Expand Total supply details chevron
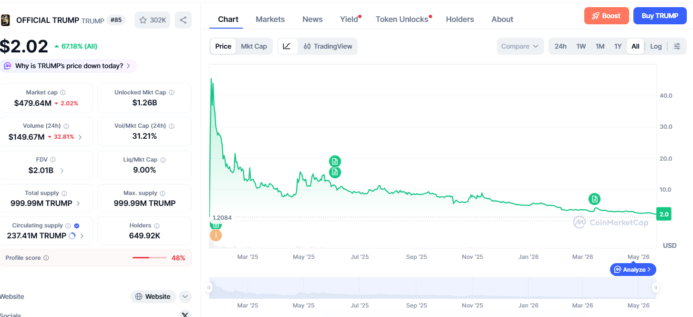The image size is (693, 317). click(x=78, y=203)
